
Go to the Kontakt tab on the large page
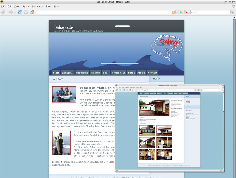(152, 73)
